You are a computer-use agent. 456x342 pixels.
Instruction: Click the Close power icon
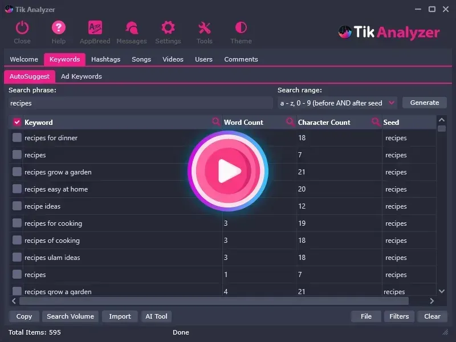click(x=22, y=27)
